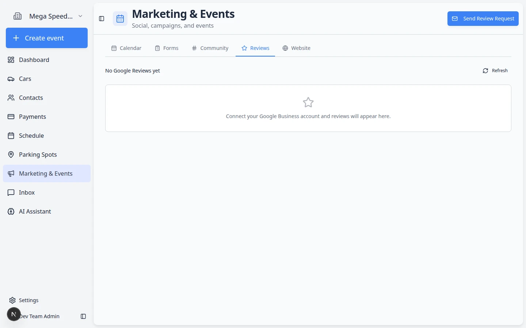Click the Cars car icon
Screen dimensions: 526x328
(11, 79)
